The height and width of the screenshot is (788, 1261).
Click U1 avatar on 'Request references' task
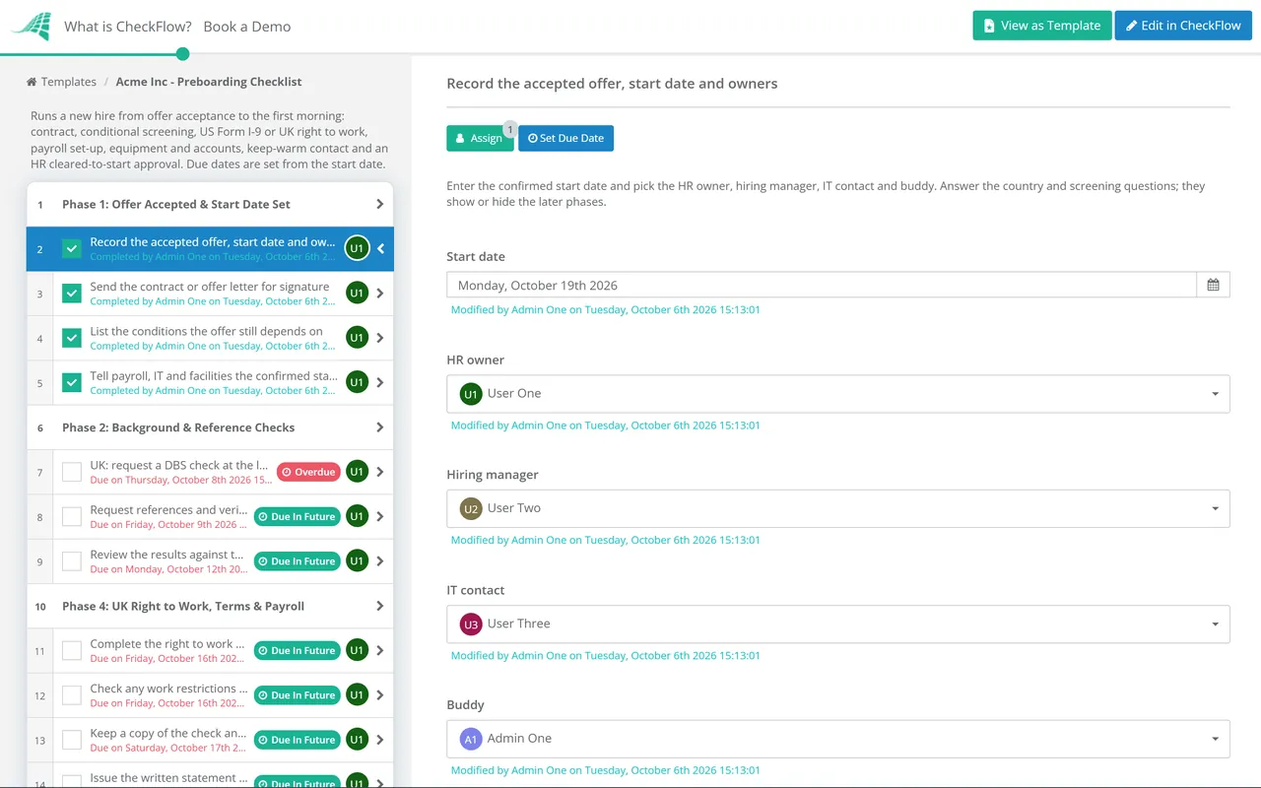tap(357, 516)
